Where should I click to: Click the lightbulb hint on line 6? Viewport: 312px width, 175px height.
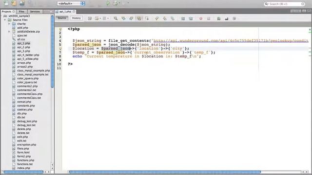60,49
